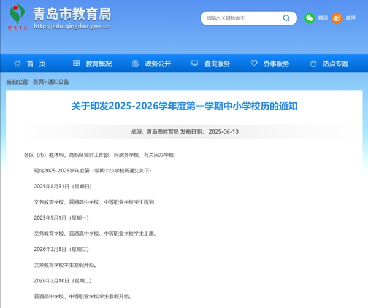Click the http://edu.qingdao.gov.cn URL text
Screen dimensions: 368x308
click(x=71, y=26)
